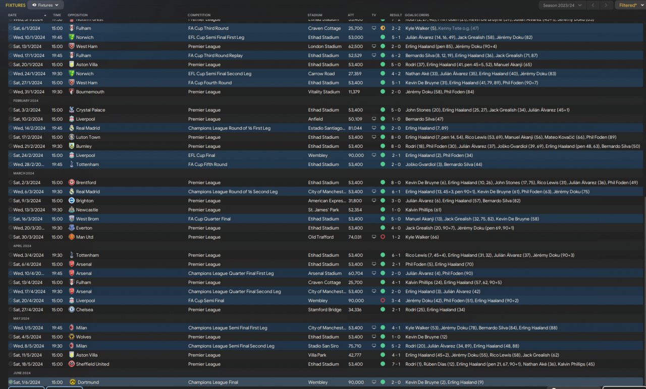Screen dimensions: 646x389
Task: Toggle the row marker for Sat, 3/2/2024
Action: click(x=11, y=110)
